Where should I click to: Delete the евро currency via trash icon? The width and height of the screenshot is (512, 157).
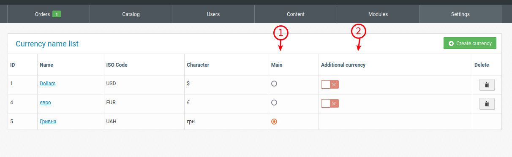(x=487, y=103)
